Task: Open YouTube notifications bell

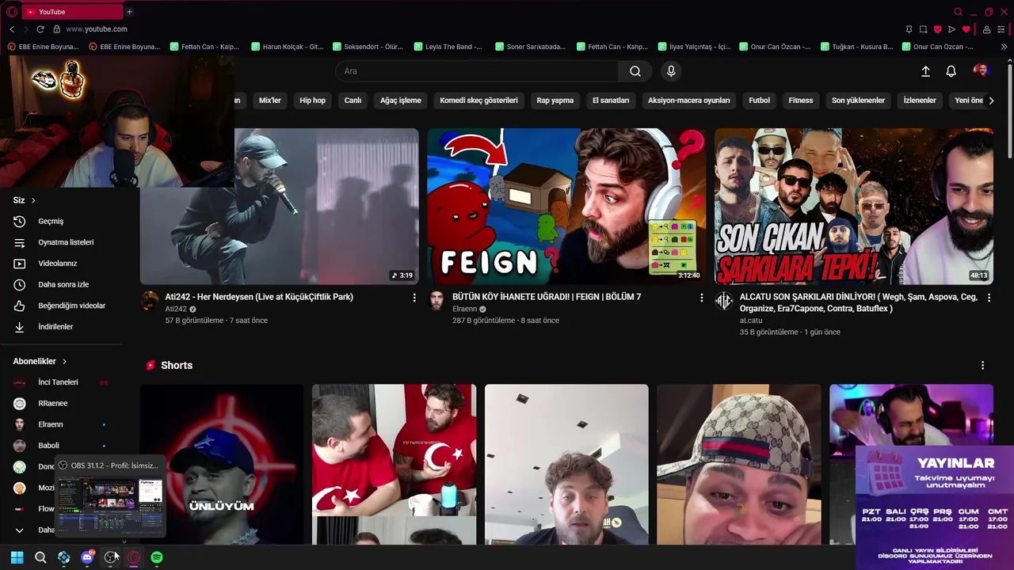Action: [x=951, y=71]
